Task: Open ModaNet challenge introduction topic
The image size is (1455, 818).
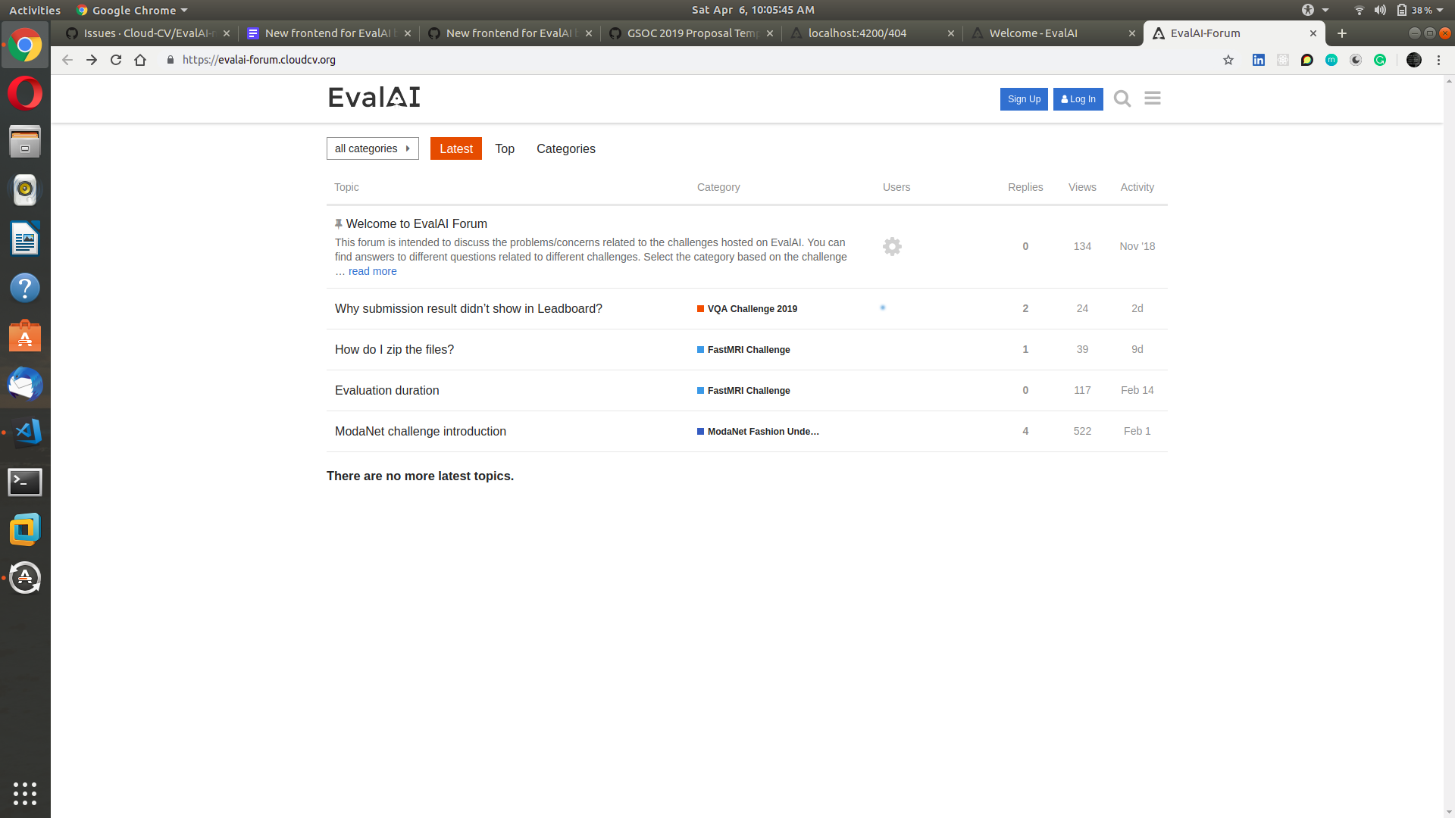Action: click(421, 431)
